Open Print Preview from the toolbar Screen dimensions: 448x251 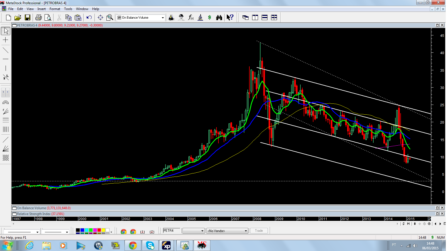tap(48, 18)
